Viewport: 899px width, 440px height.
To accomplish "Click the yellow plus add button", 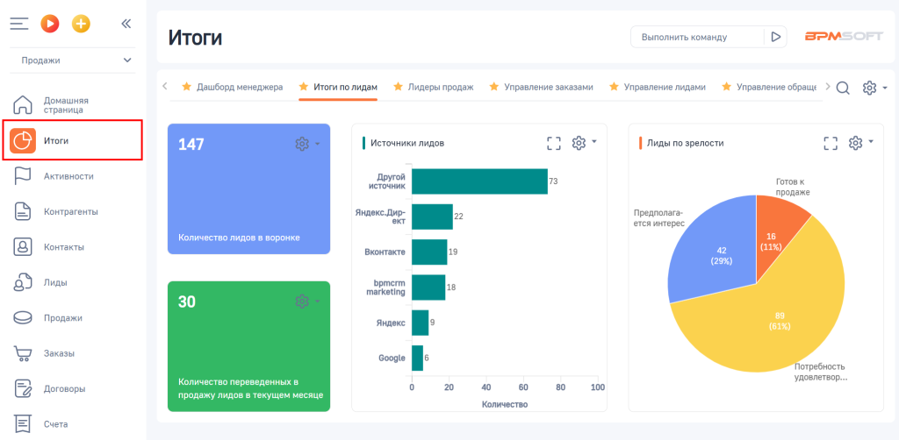I will (81, 24).
